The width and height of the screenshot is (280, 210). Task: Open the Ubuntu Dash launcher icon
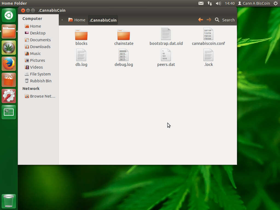pyautogui.click(x=9, y=15)
